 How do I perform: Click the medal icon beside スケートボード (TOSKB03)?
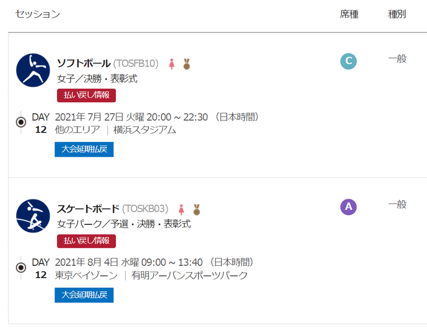click(196, 209)
